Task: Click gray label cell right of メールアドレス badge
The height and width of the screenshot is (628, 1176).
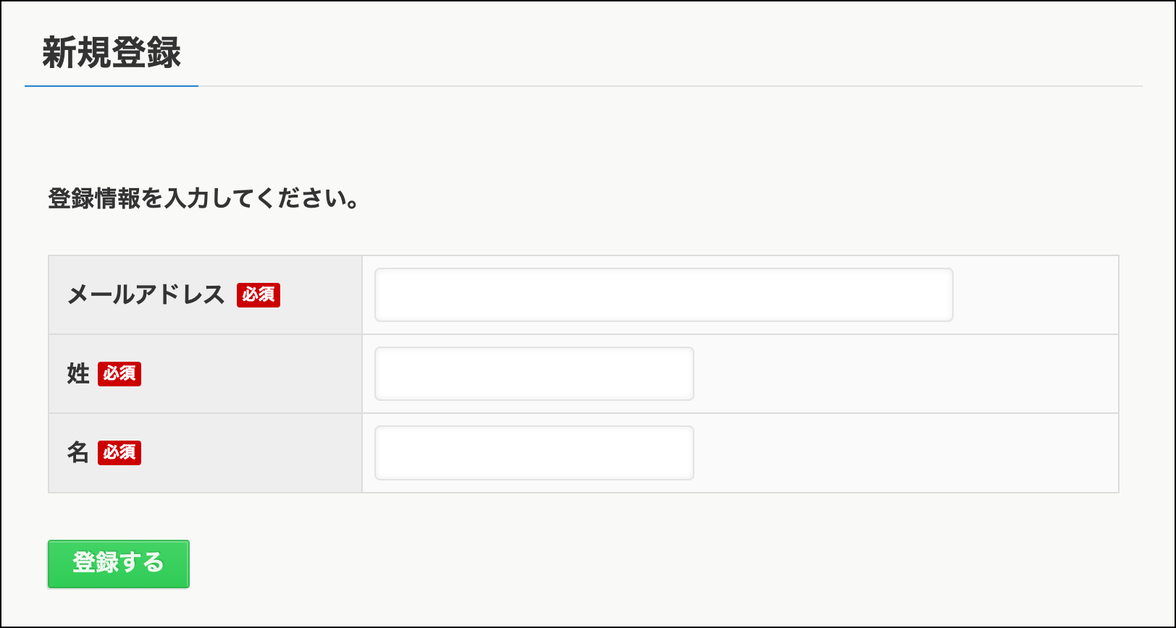Action: point(321,294)
